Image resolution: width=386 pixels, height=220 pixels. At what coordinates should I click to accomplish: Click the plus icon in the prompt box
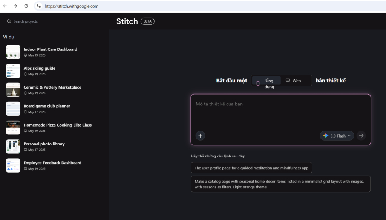pyautogui.click(x=200, y=135)
